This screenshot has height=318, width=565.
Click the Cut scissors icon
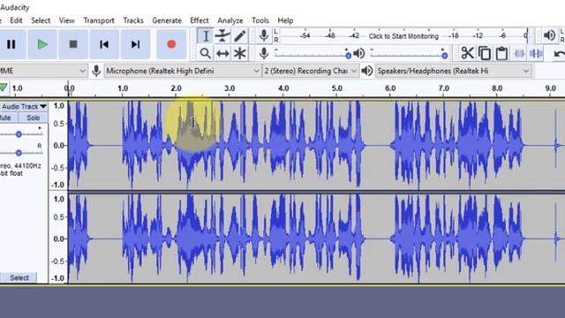point(467,53)
